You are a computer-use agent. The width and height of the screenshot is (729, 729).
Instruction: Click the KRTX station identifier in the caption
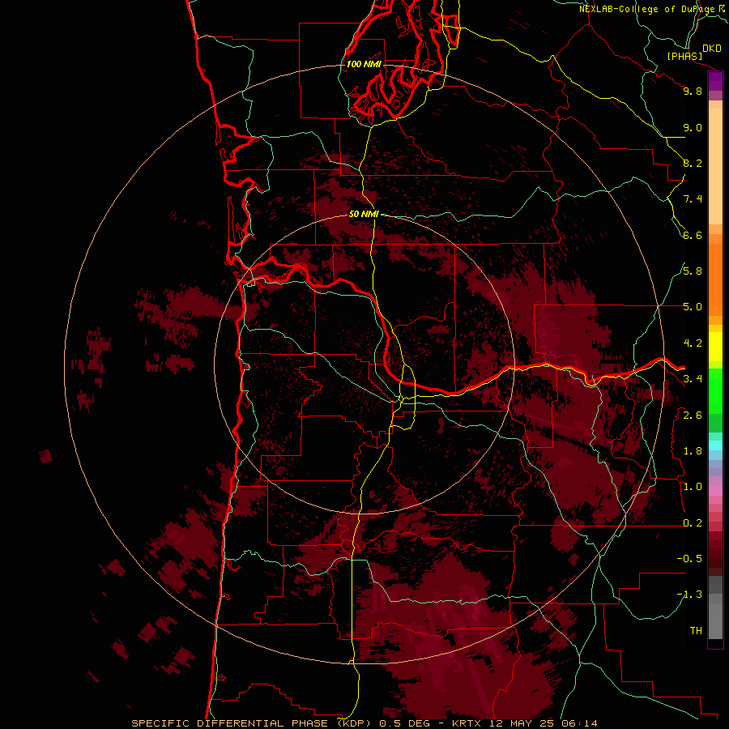[x=467, y=723]
